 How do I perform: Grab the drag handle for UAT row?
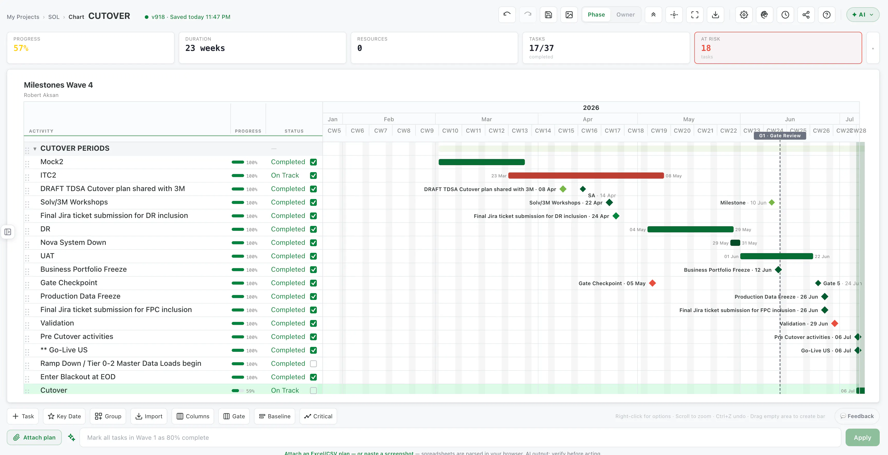tap(27, 258)
